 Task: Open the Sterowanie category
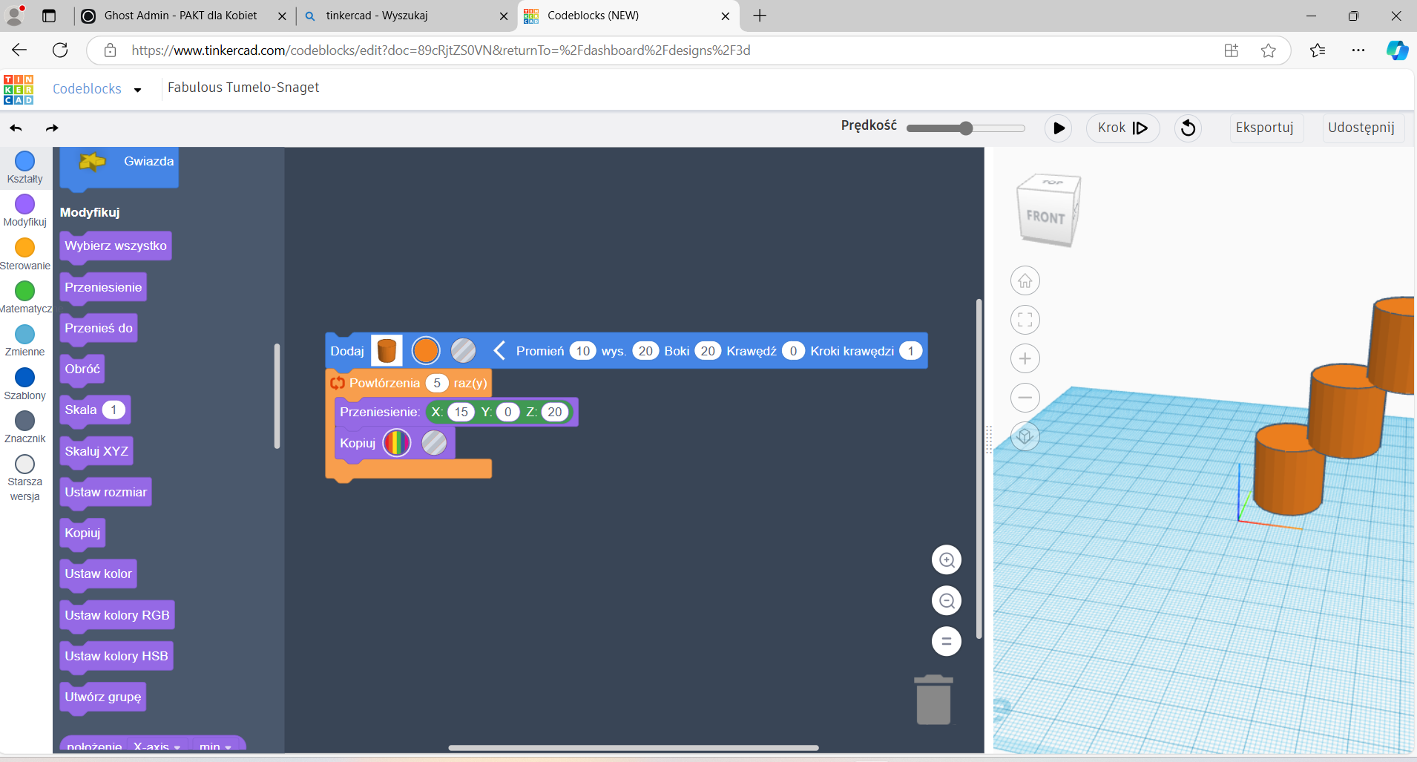25,254
